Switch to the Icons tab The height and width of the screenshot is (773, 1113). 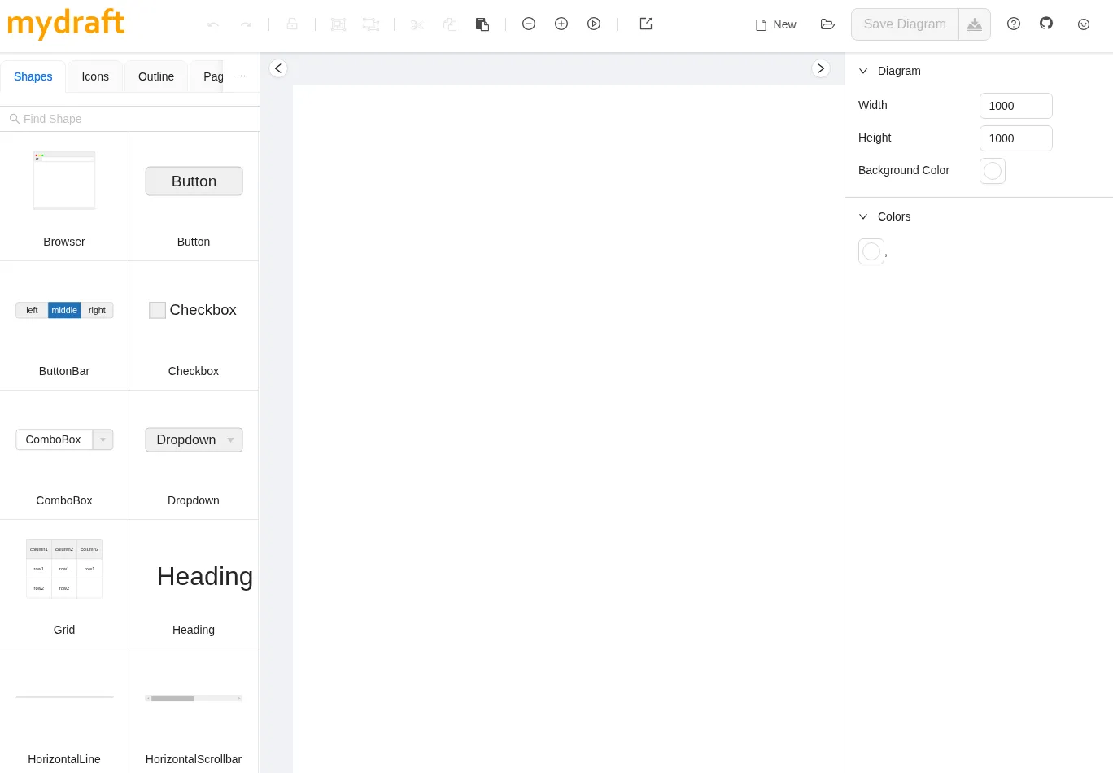[95, 76]
